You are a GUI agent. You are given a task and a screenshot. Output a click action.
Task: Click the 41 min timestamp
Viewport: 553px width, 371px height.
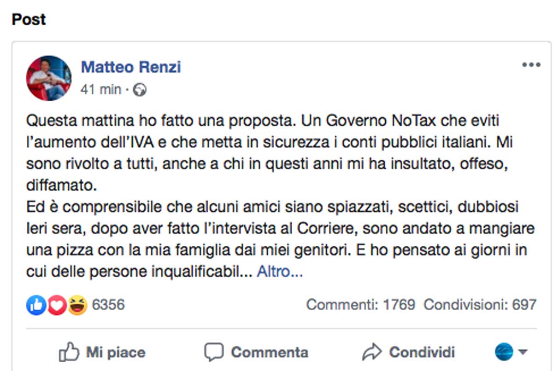point(100,89)
